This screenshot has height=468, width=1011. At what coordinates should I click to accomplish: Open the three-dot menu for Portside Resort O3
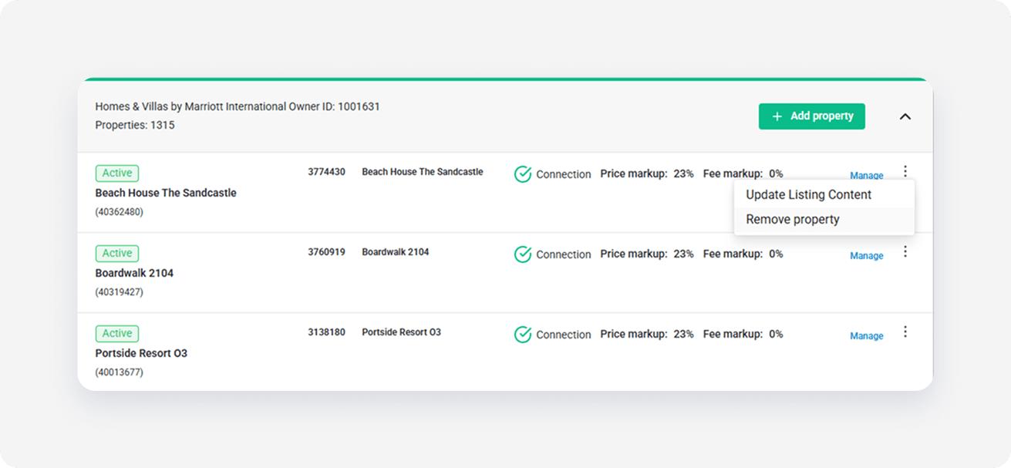pyautogui.click(x=905, y=332)
